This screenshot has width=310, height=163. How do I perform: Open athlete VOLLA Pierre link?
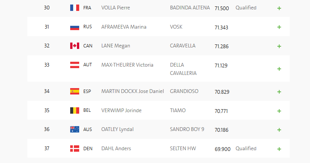[118, 8]
